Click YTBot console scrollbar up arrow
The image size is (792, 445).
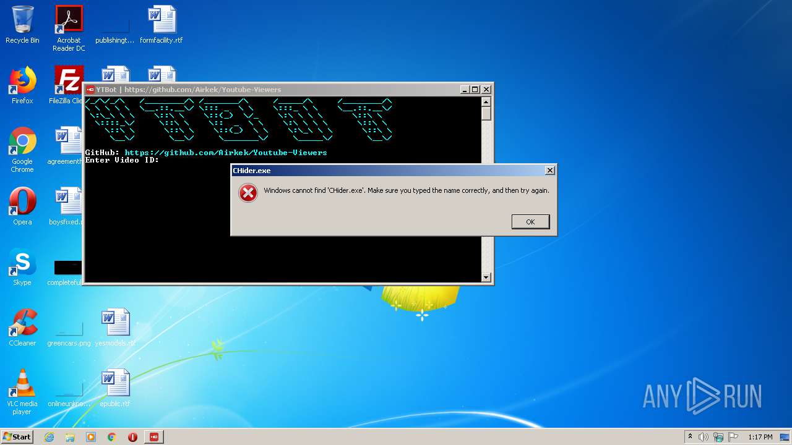pyautogui.click(x=486, y=101)
